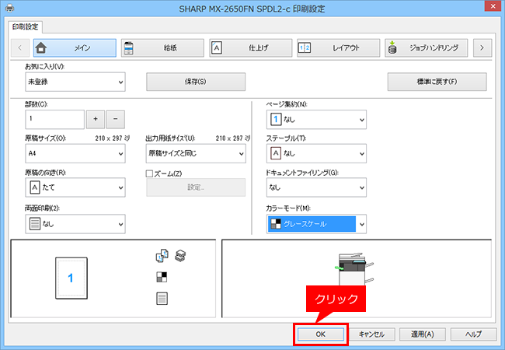The height and width of the screenshot is (350, 505).
Task: Click the document lines icon in preview
Action: click(162, 299)
